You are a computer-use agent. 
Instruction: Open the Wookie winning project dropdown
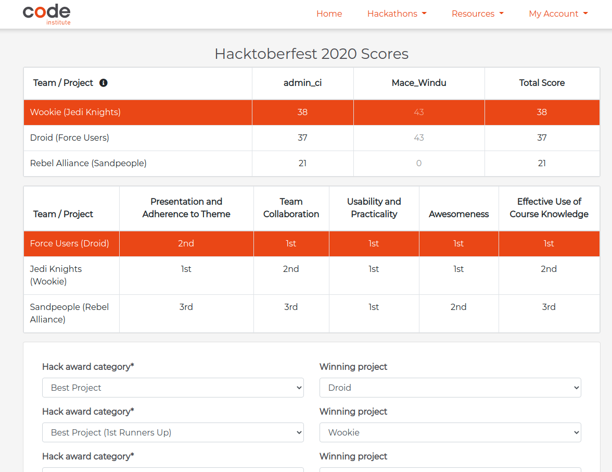[450, 432]
